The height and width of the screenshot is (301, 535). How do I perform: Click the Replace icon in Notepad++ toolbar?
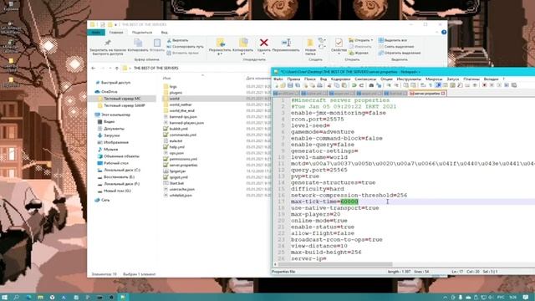coord(379,85)
